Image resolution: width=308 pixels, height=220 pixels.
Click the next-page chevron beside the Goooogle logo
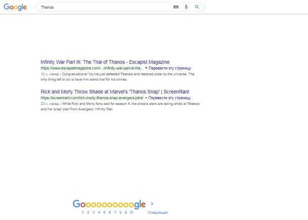(x=152, y=204)
